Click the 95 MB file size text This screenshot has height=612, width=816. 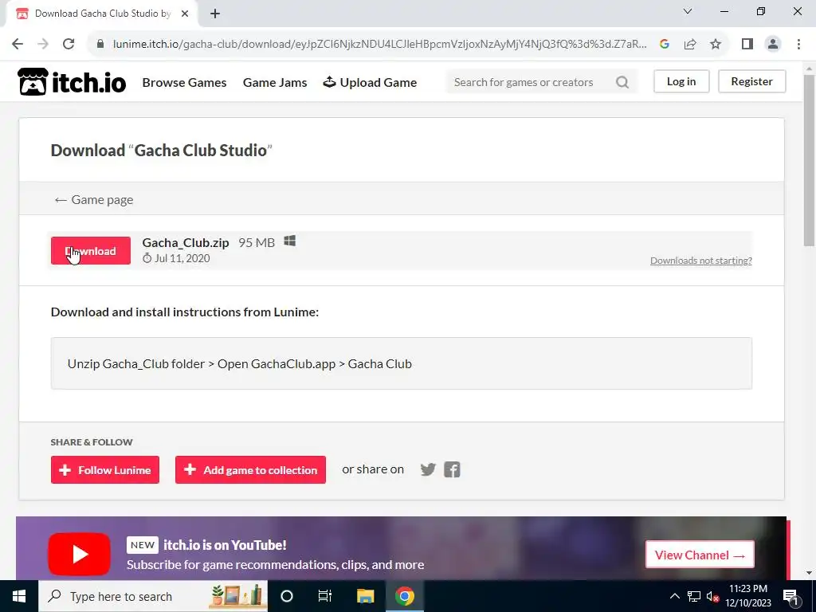click(257, 243)
